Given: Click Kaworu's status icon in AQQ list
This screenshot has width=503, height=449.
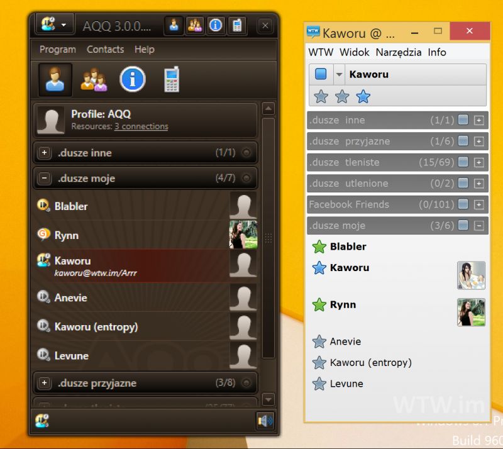Looking at the screenshot, I should (x=43, y=260).
